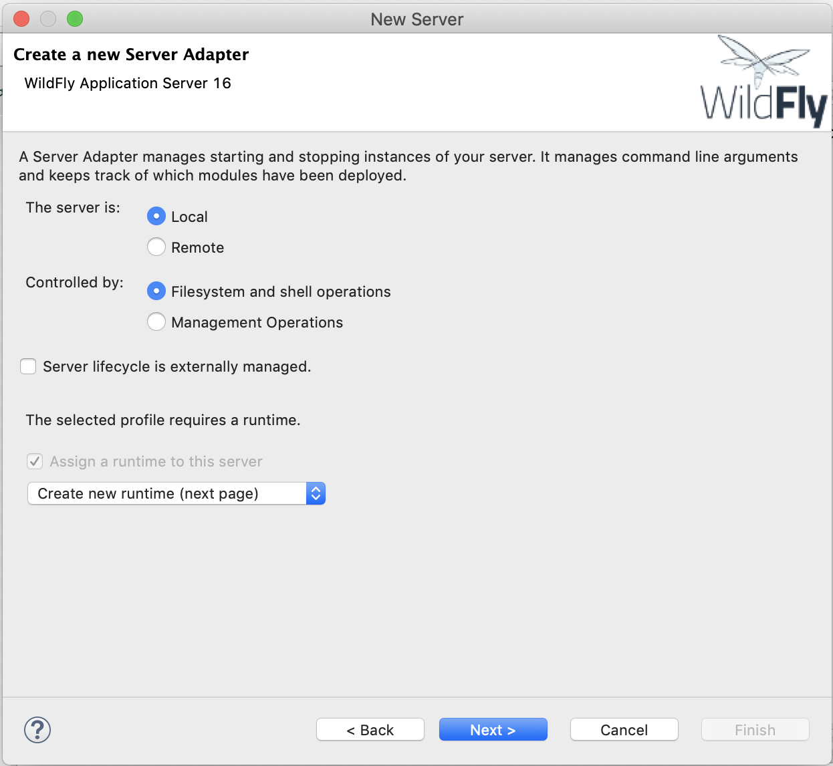This screenshot has height=766, width=833.
Task: Go to the previous page with Back
Action: point(370,730)
